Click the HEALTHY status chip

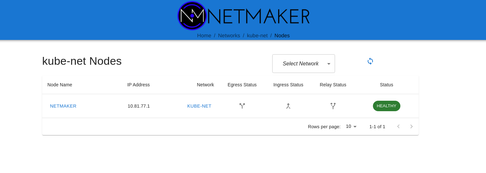(386, 106)
